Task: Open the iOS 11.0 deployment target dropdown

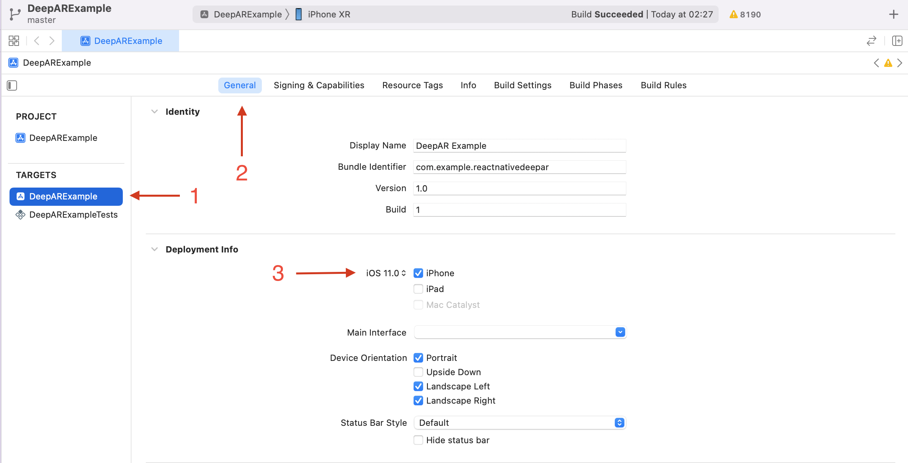Action: [386, 273]
